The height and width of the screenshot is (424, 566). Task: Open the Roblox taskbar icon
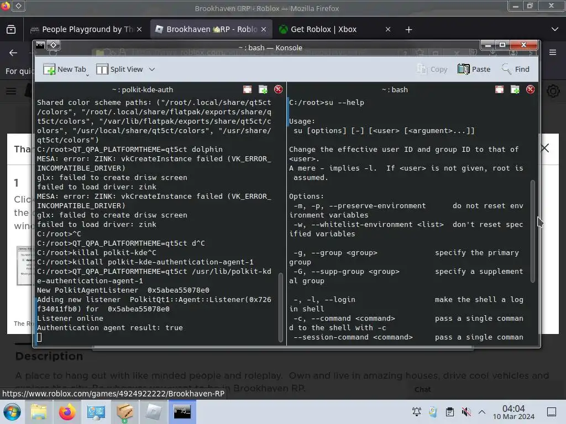click(x=154, y=412)
